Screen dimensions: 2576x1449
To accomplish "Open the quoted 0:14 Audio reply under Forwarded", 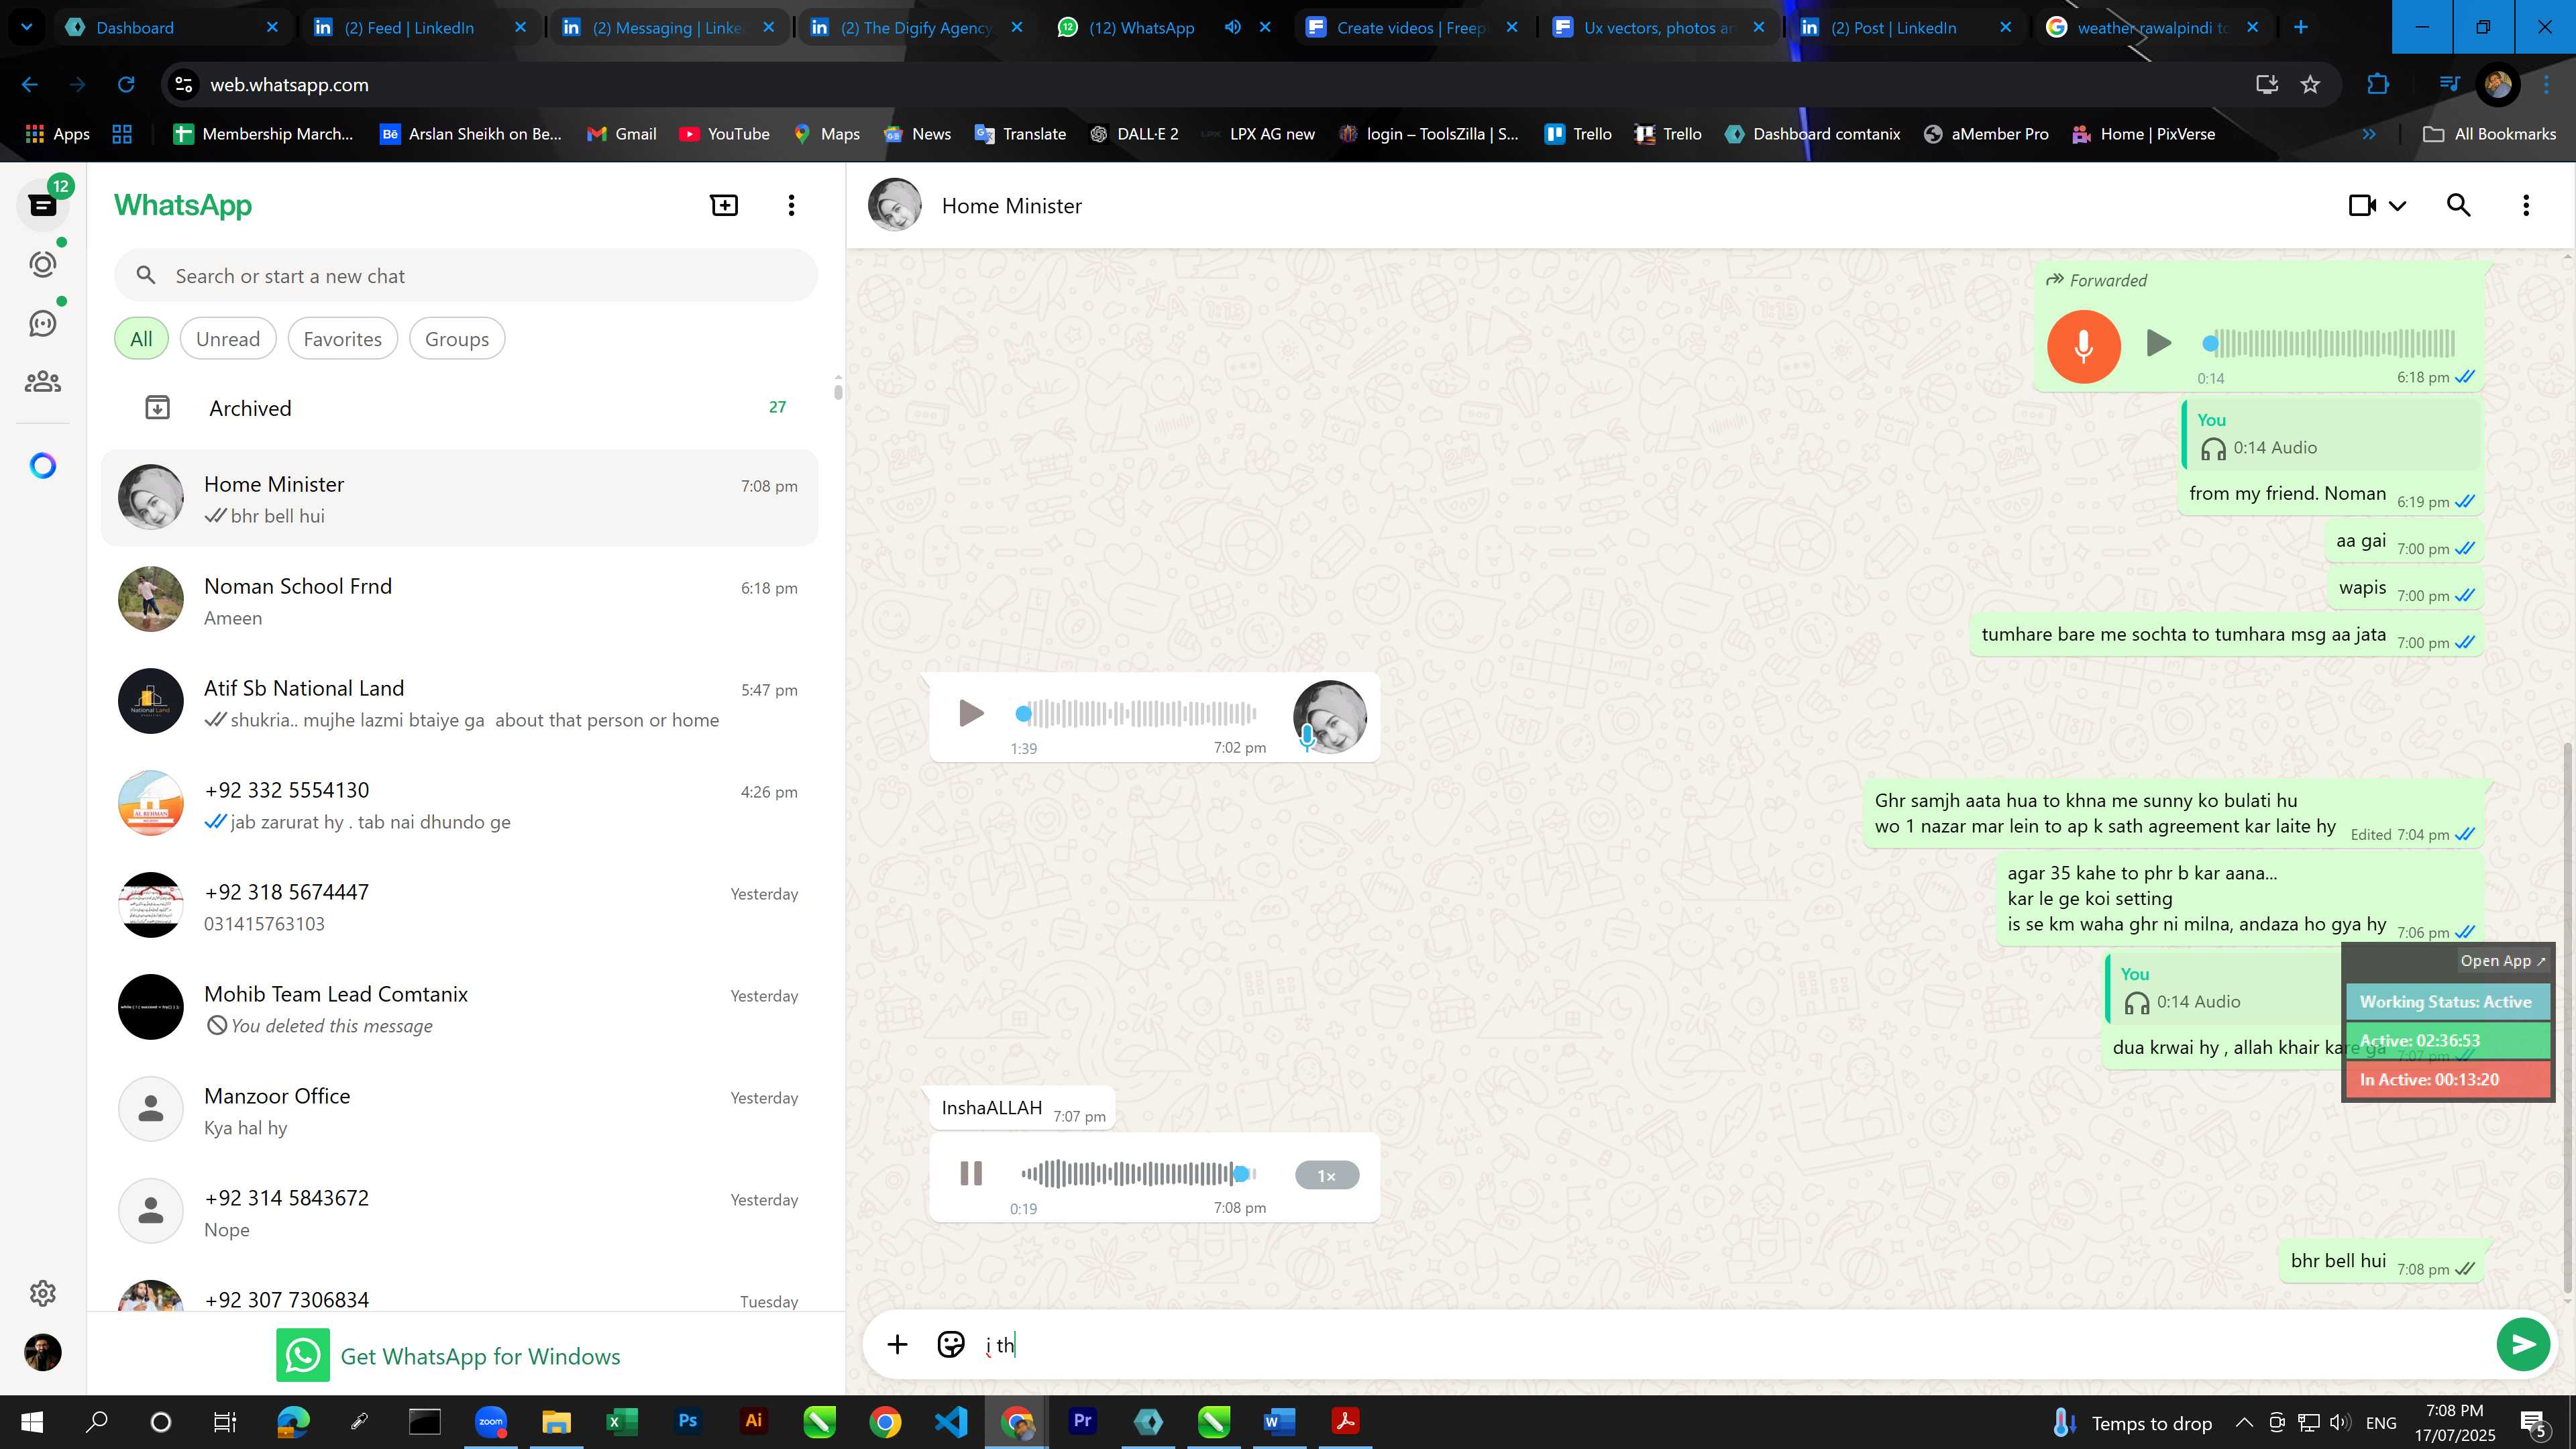I will point(2332,434).
